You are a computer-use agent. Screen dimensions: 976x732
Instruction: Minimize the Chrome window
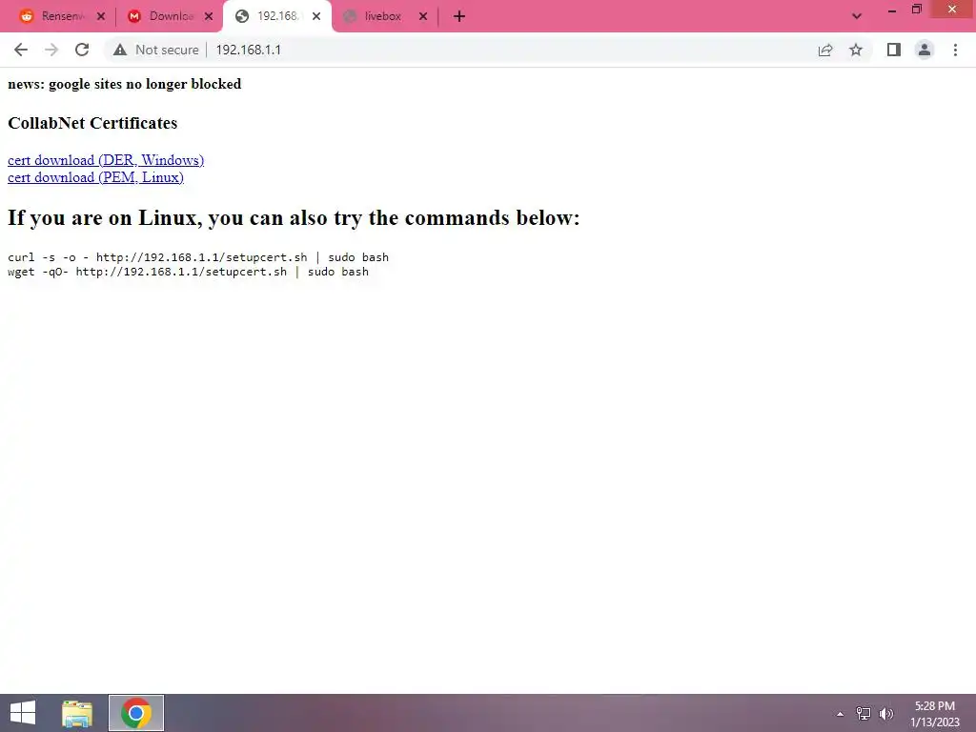(892, 10)
